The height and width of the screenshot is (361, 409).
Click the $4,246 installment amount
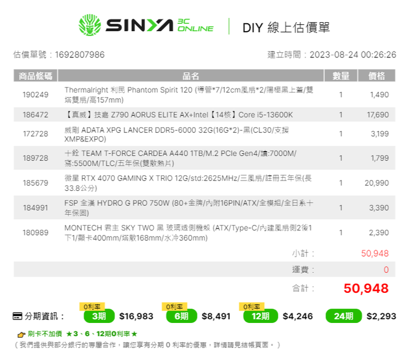[298, 316]
